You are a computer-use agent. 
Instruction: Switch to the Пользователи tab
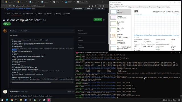point(152,7)
